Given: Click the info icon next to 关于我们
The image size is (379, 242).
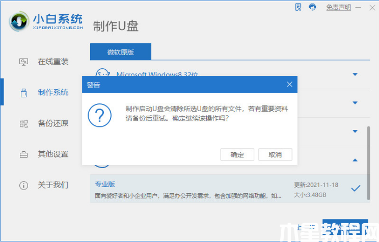Looking at the screenshot, I should [23, 185].
